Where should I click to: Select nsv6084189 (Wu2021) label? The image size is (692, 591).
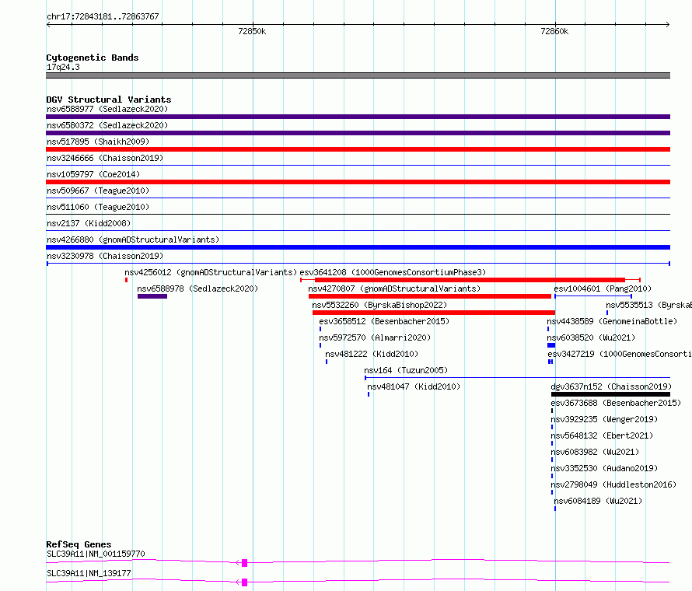(x=598, y=501)
